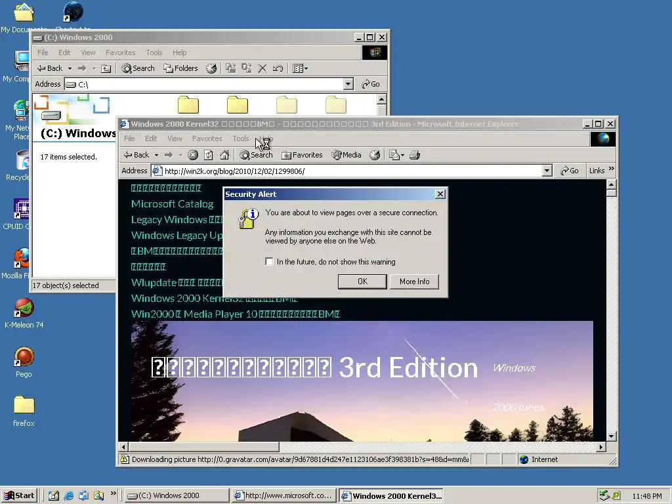
Task: Click Stop icon in Internet Explorer toolbar
Action: point(193,155)
